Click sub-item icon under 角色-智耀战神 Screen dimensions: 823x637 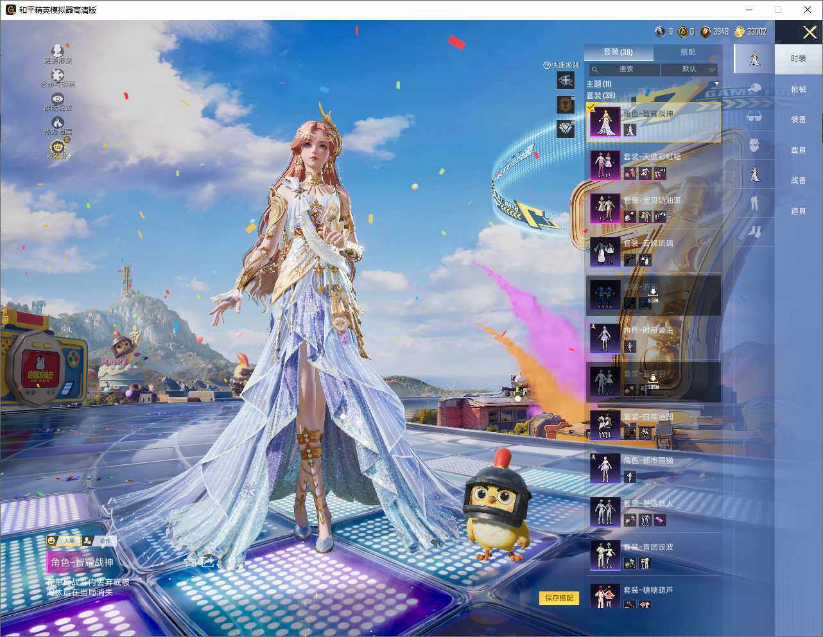tap(630, 130)
